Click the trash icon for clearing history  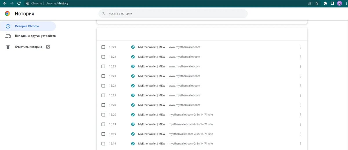(x=8, y=47)
